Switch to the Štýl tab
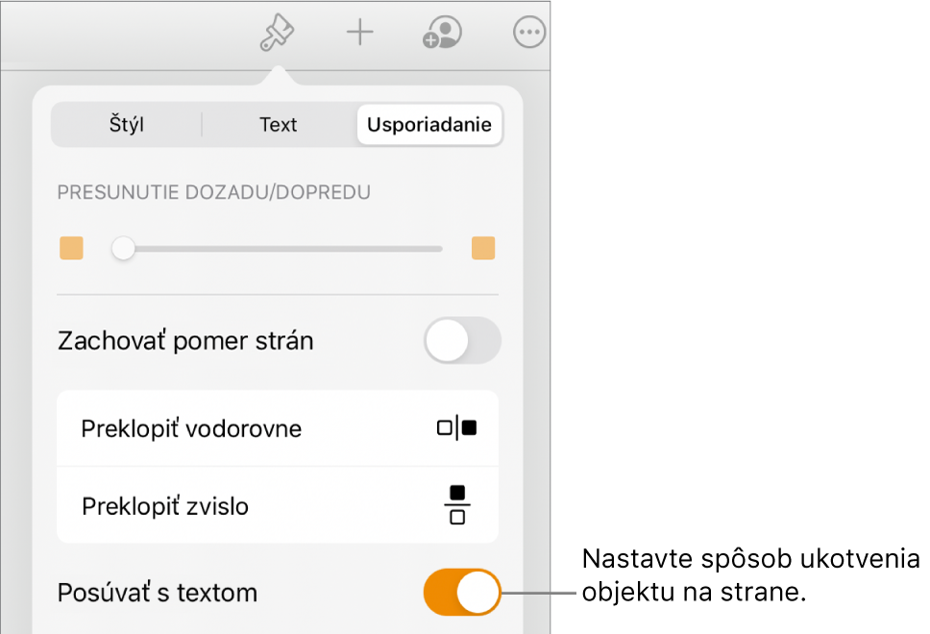Viewport: 930px width, 634px height. [127, 125]
